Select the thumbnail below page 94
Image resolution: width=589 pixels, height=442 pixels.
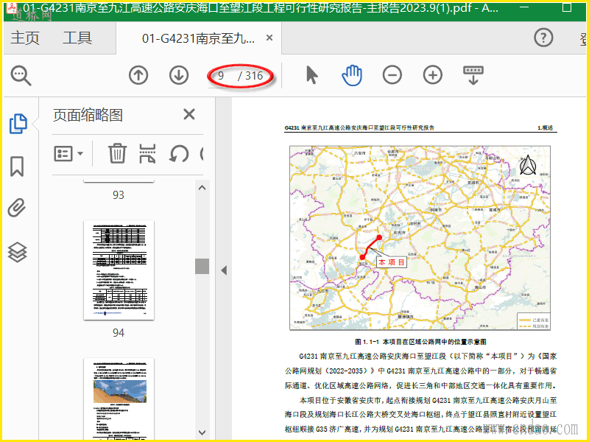coord(119,399)
